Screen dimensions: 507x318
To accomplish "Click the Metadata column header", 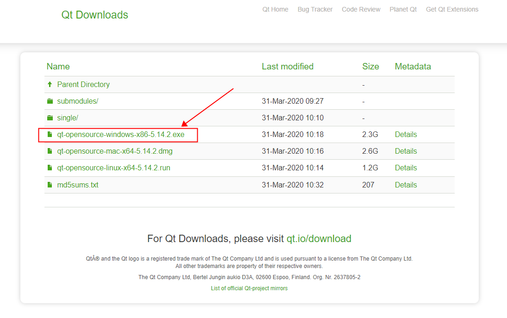I will coord(413,67).
